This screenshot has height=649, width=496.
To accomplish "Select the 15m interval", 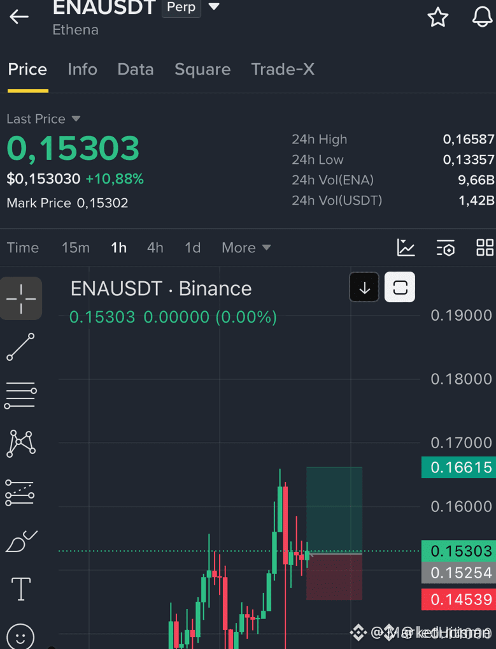I will [76, 247].
